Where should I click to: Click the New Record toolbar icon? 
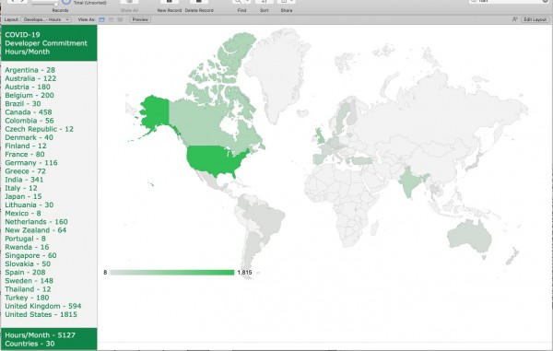click(x=170, y=2)
